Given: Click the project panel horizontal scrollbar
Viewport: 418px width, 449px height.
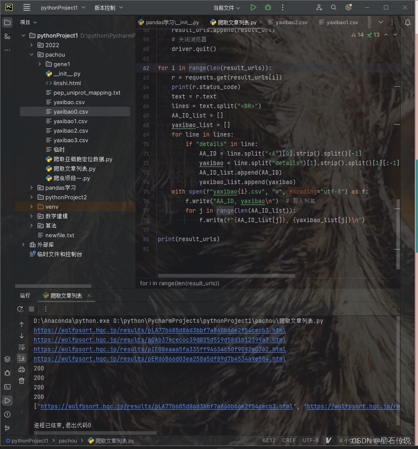Looking at the screenshot, I should (x=53, y=286).
